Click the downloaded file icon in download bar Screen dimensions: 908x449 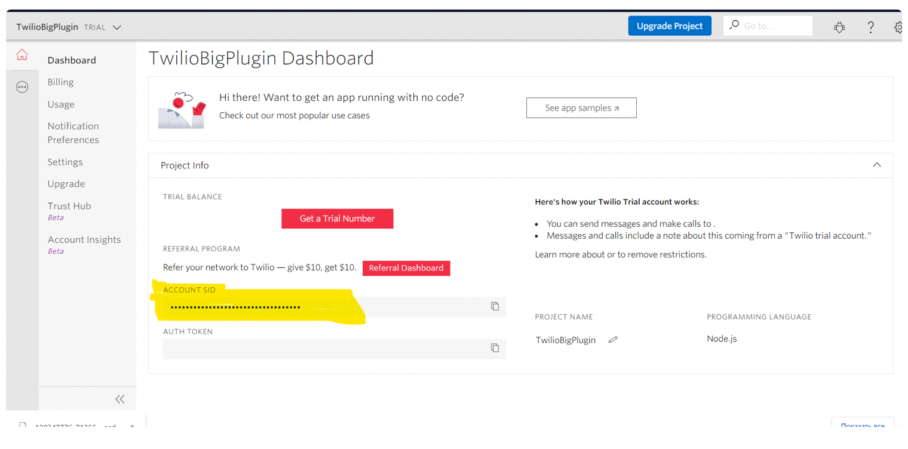coord(23,426)
